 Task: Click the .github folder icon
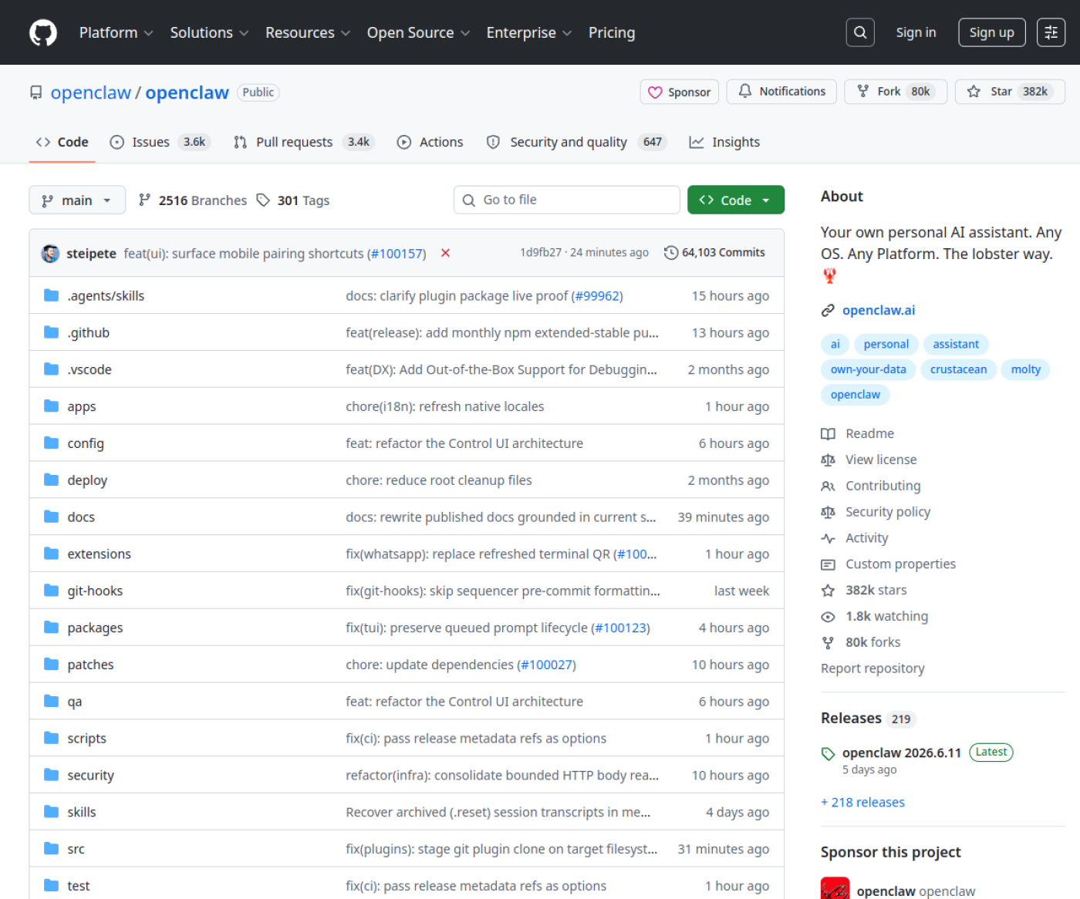(52, 332)
